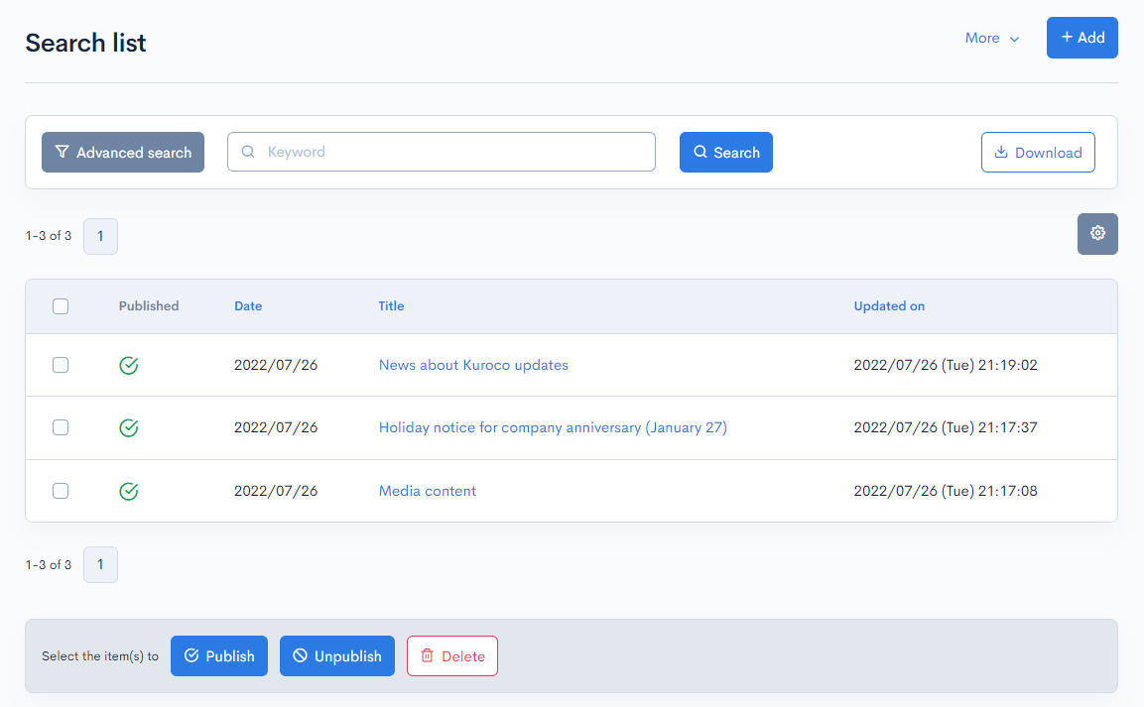Screen dimensions: 1144x707
Task: Click the published status icon for Media content row
Action: 129,490
